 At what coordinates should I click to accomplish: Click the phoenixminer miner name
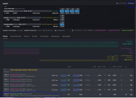coord(9,11)
